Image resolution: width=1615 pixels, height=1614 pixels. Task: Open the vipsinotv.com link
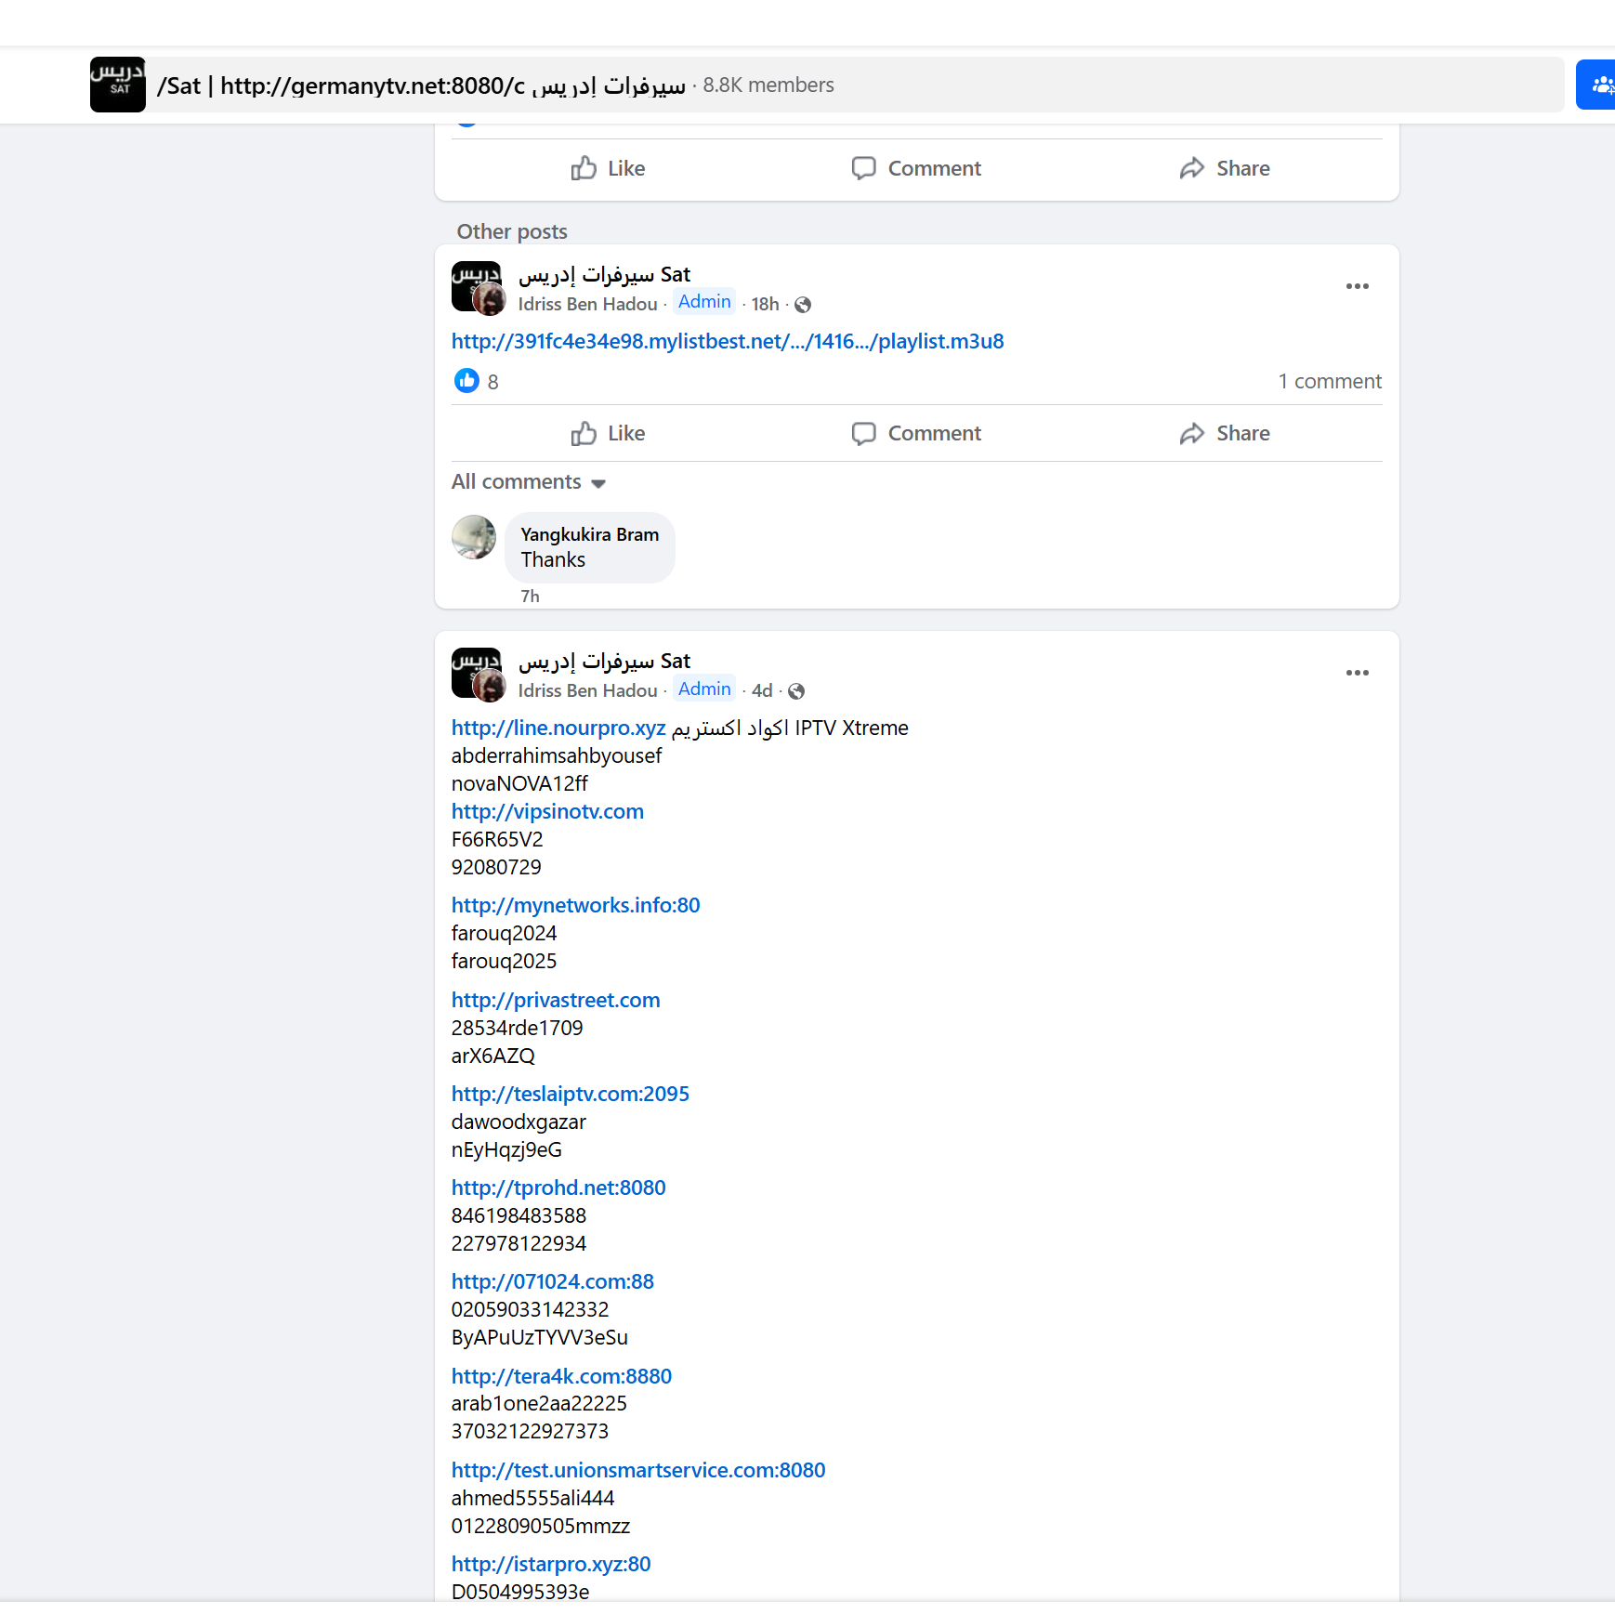(547, 811)
